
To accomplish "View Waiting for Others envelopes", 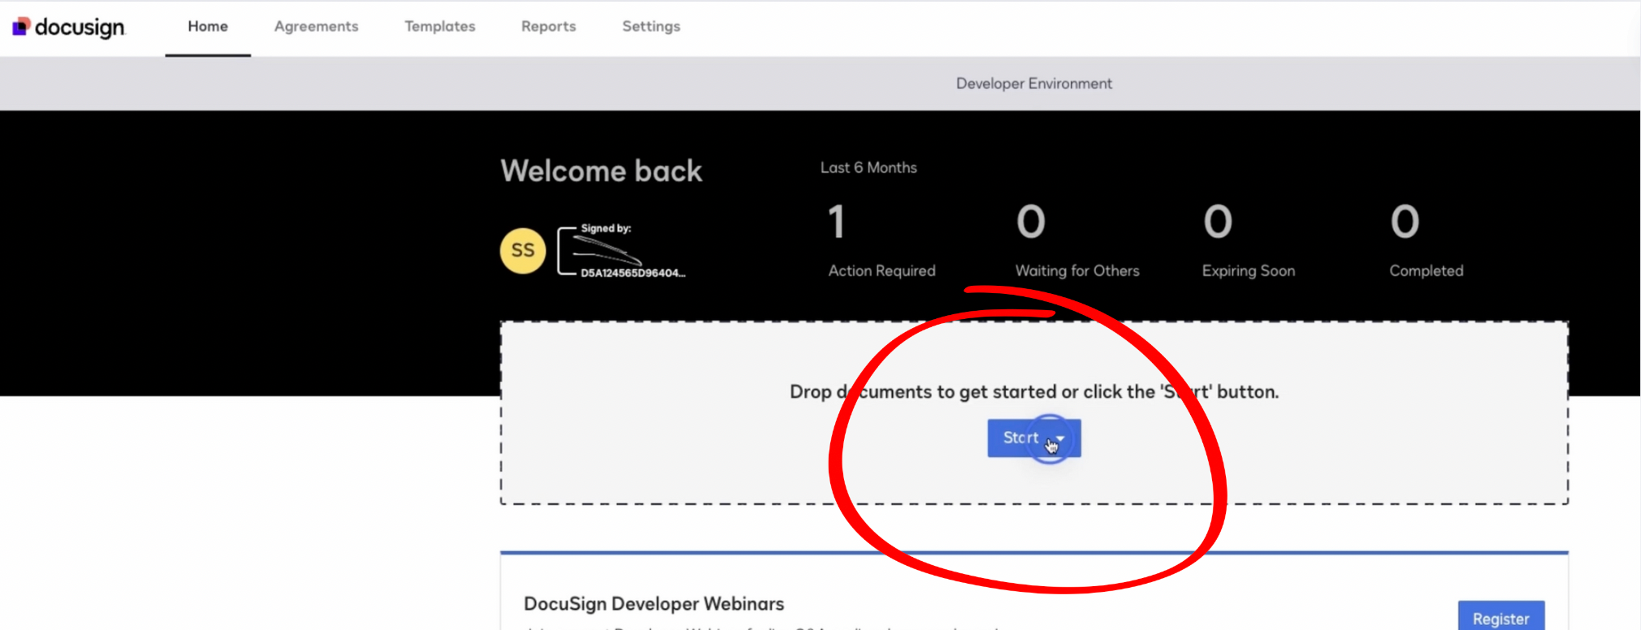I will click(x=1077, y=240).
